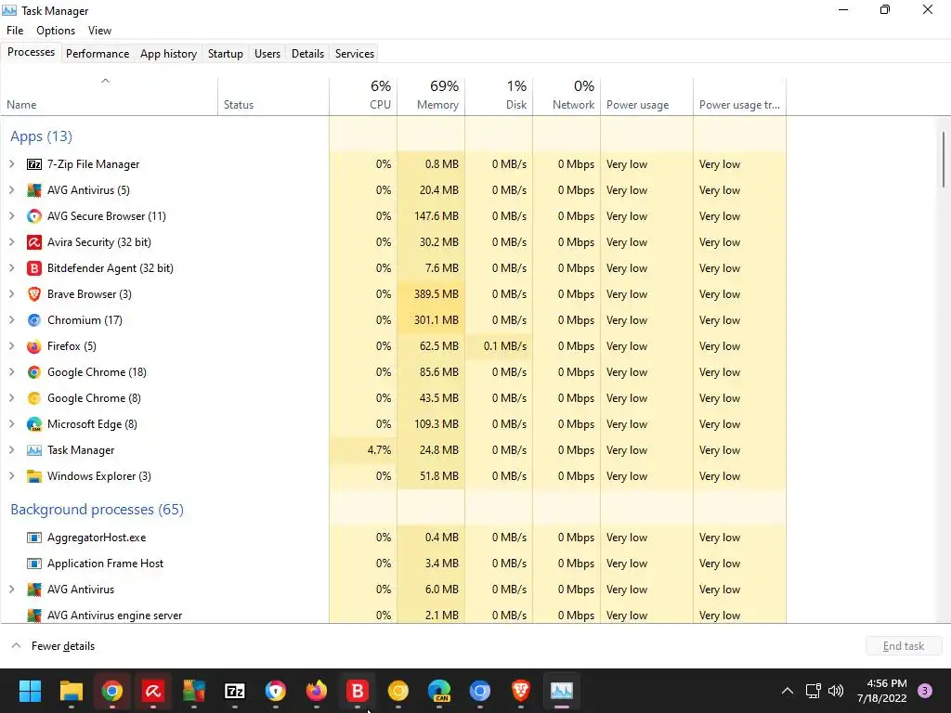The image size is (951, 713).
Task: Switch to the Services tab
Action: point(355,53)
